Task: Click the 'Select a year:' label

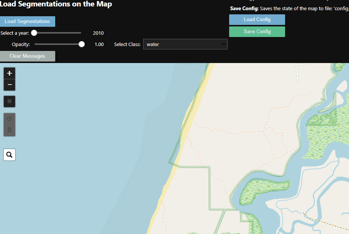Action: click(15, 33)
